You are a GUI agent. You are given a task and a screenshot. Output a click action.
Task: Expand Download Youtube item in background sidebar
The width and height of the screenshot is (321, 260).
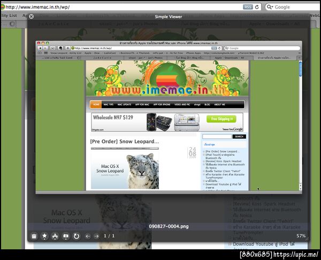pos(230,244)
